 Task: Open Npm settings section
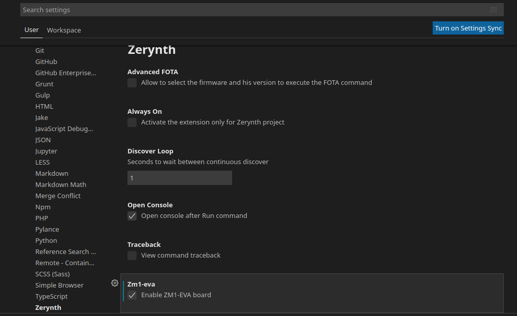coord(43,207)
